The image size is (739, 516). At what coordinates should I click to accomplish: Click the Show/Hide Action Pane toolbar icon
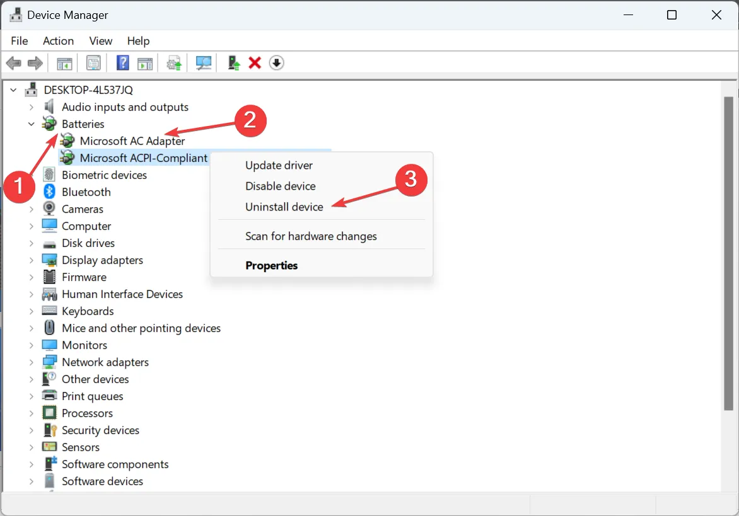pos(144,62)
